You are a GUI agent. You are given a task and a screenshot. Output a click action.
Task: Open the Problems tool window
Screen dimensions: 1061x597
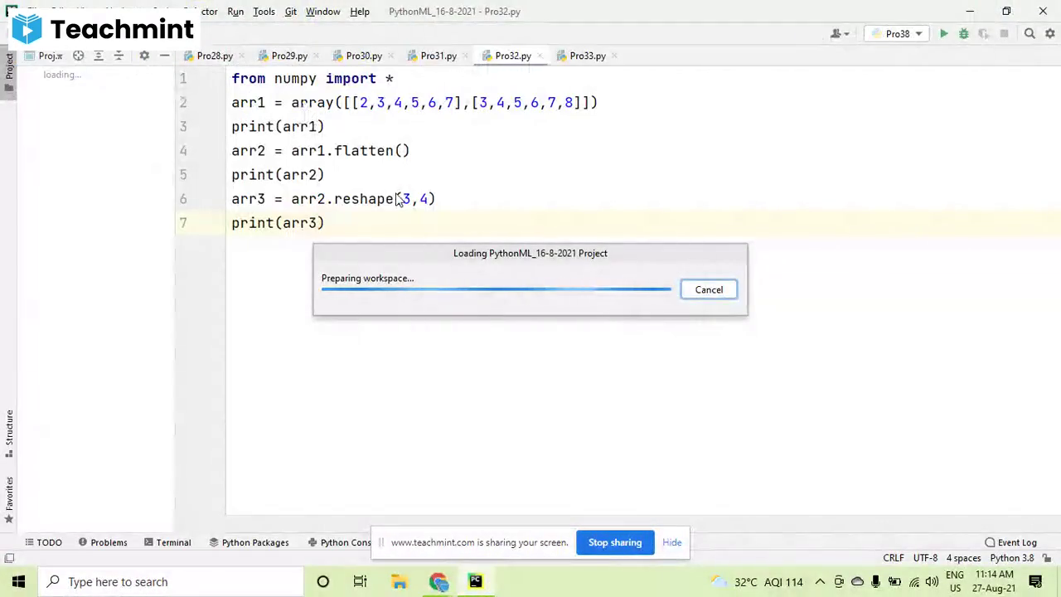(x=103, y=542)
